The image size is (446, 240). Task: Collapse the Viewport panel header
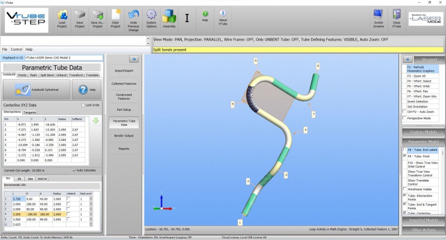pyautogui.click(x=429, y=60)
